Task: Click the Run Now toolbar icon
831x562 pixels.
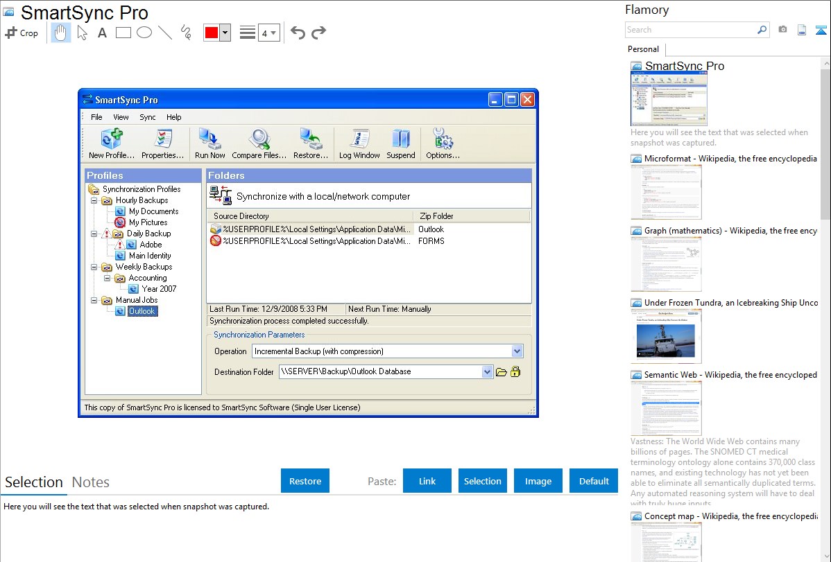Action: tap(210, 143)
